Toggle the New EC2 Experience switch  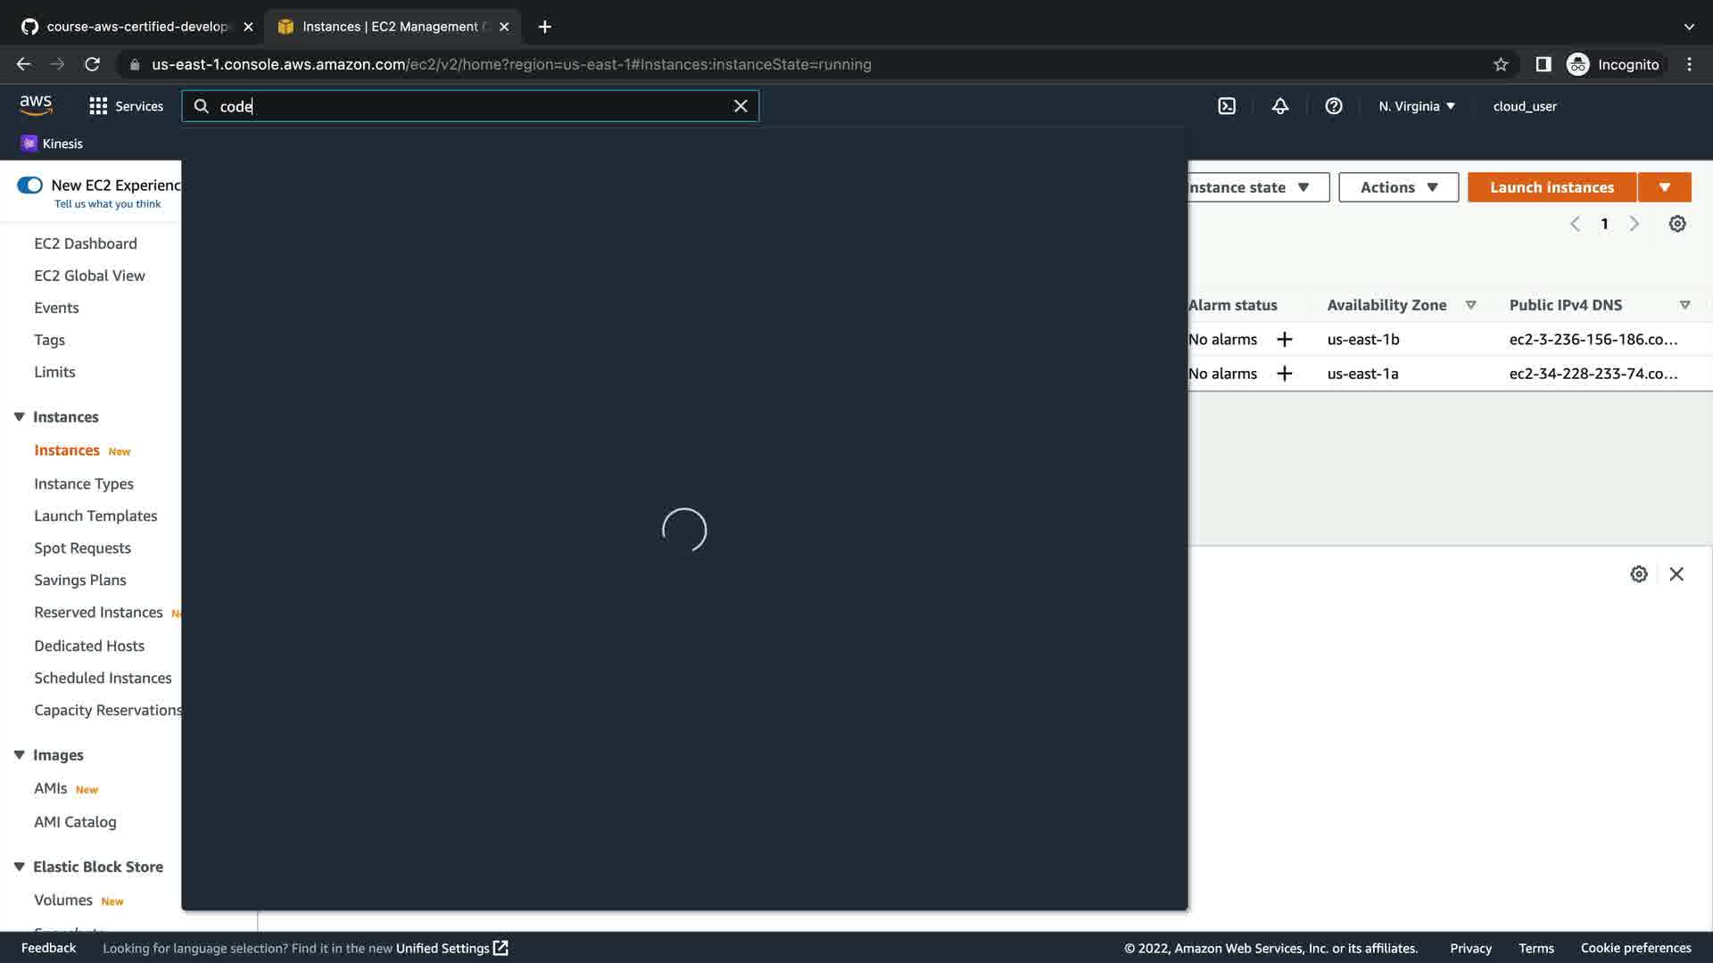pyautogui.click(x=29, y=185)
